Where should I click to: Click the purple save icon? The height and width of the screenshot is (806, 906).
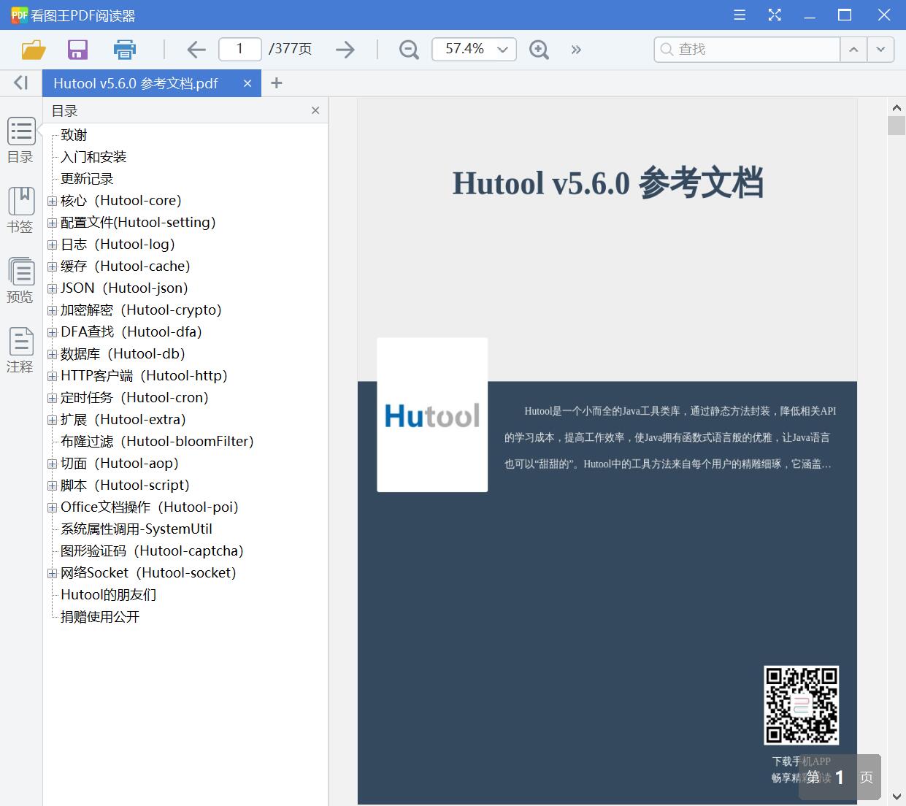click(77, 50)
